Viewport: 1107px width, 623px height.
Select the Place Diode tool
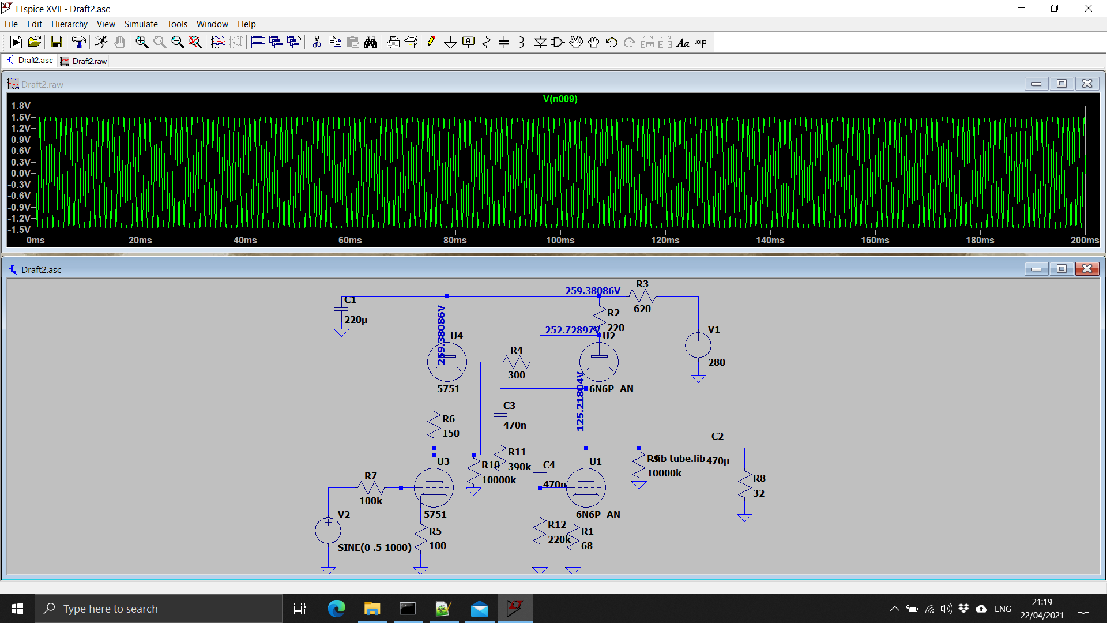point(540,42)
